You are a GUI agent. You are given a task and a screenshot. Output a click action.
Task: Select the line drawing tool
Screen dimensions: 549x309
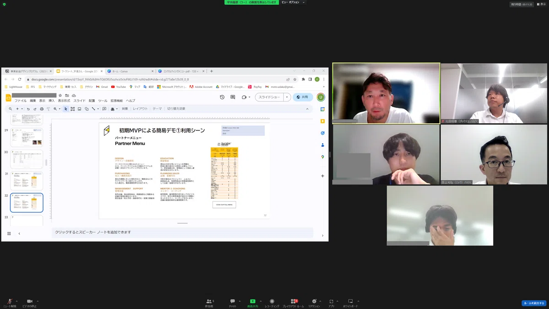coord(93,109)
